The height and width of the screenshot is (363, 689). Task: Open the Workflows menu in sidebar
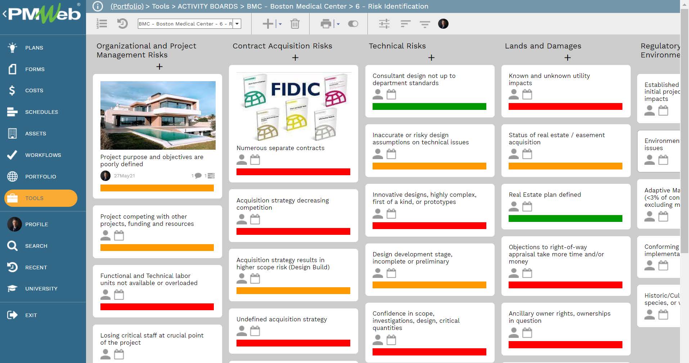[43, 155]
